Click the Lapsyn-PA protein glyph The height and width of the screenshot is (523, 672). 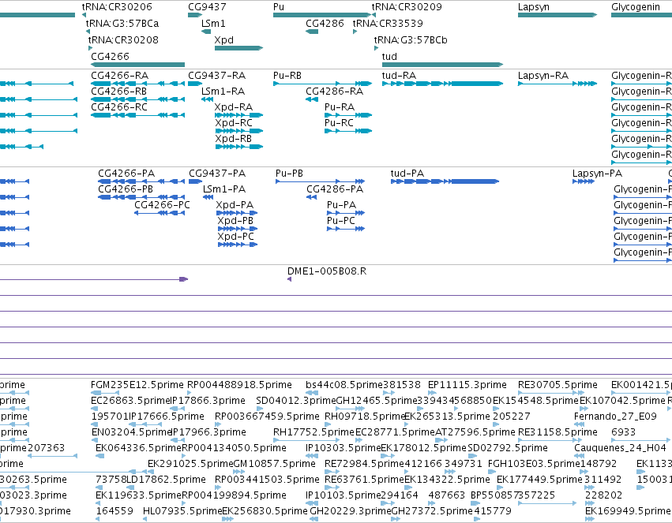[584, 181]
